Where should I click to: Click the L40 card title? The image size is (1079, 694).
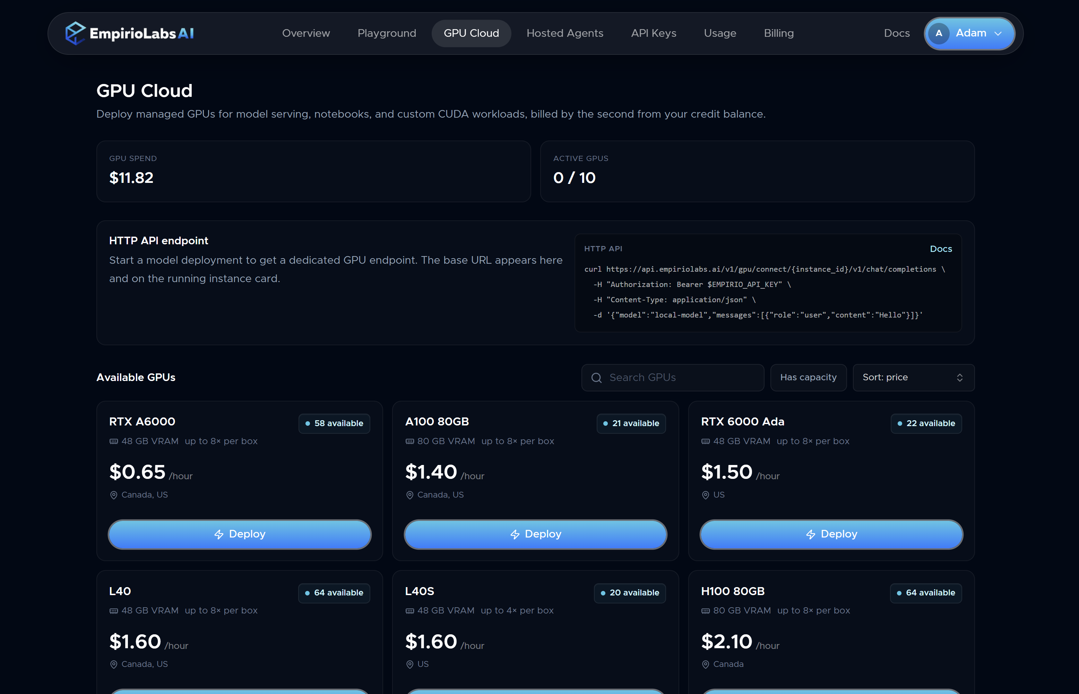(x=120, y=591)
